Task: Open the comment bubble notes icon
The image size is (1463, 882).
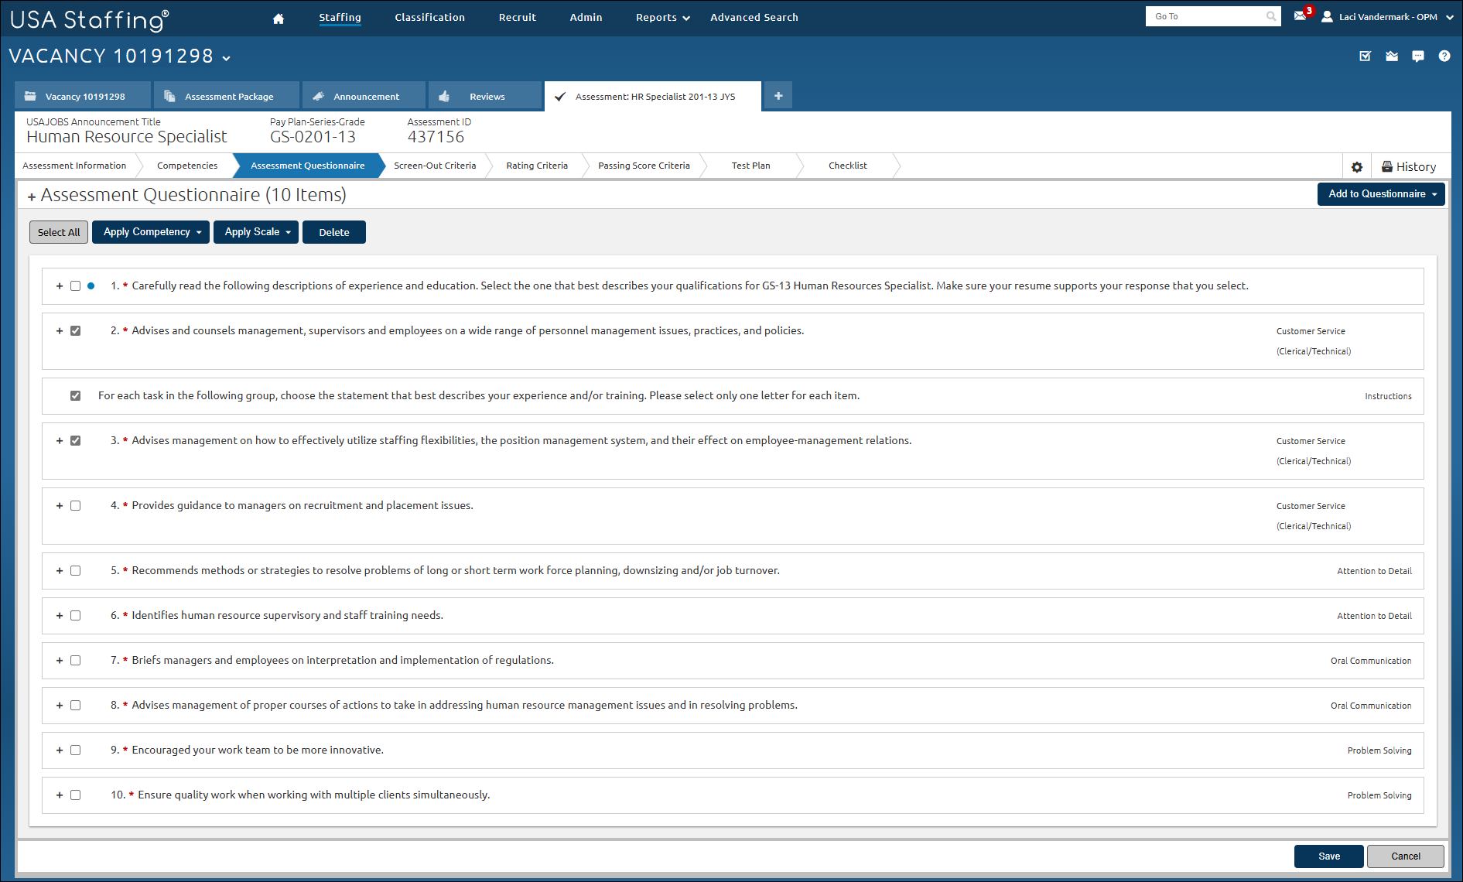Action: 1418,56
